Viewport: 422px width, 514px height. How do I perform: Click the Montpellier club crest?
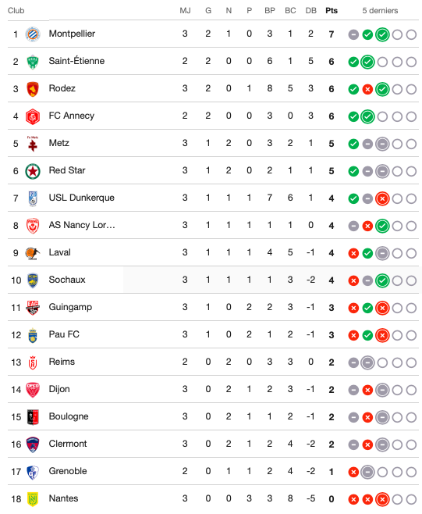[33, 34]
